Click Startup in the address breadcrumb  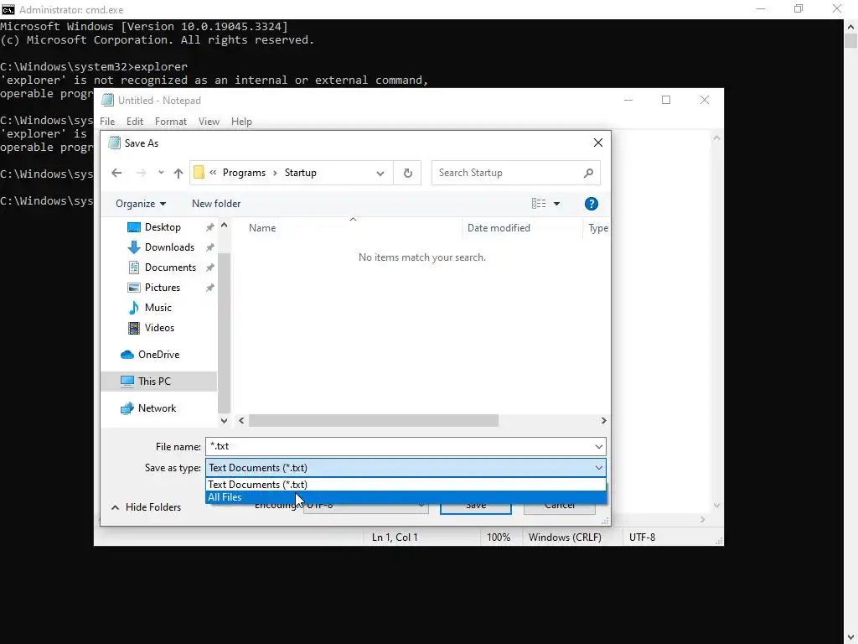coord(301,173)
